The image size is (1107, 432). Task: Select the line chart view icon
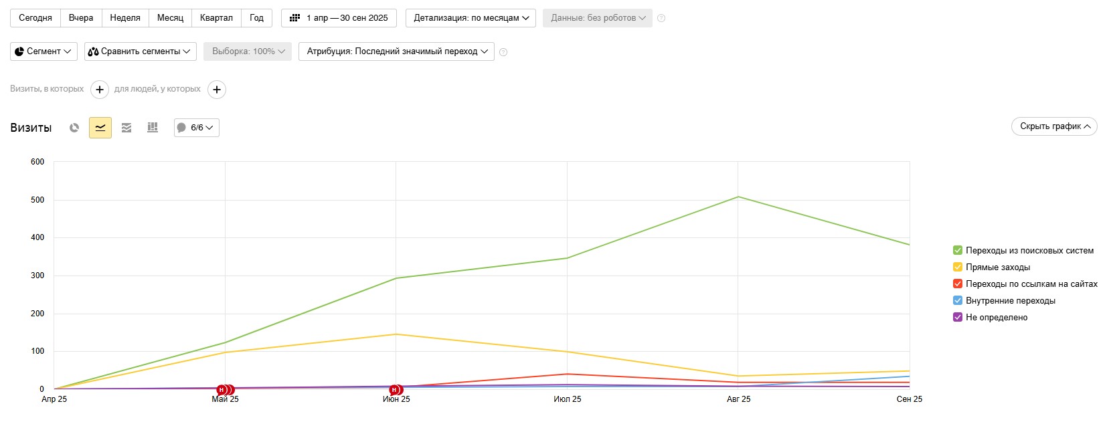point(100,128)
